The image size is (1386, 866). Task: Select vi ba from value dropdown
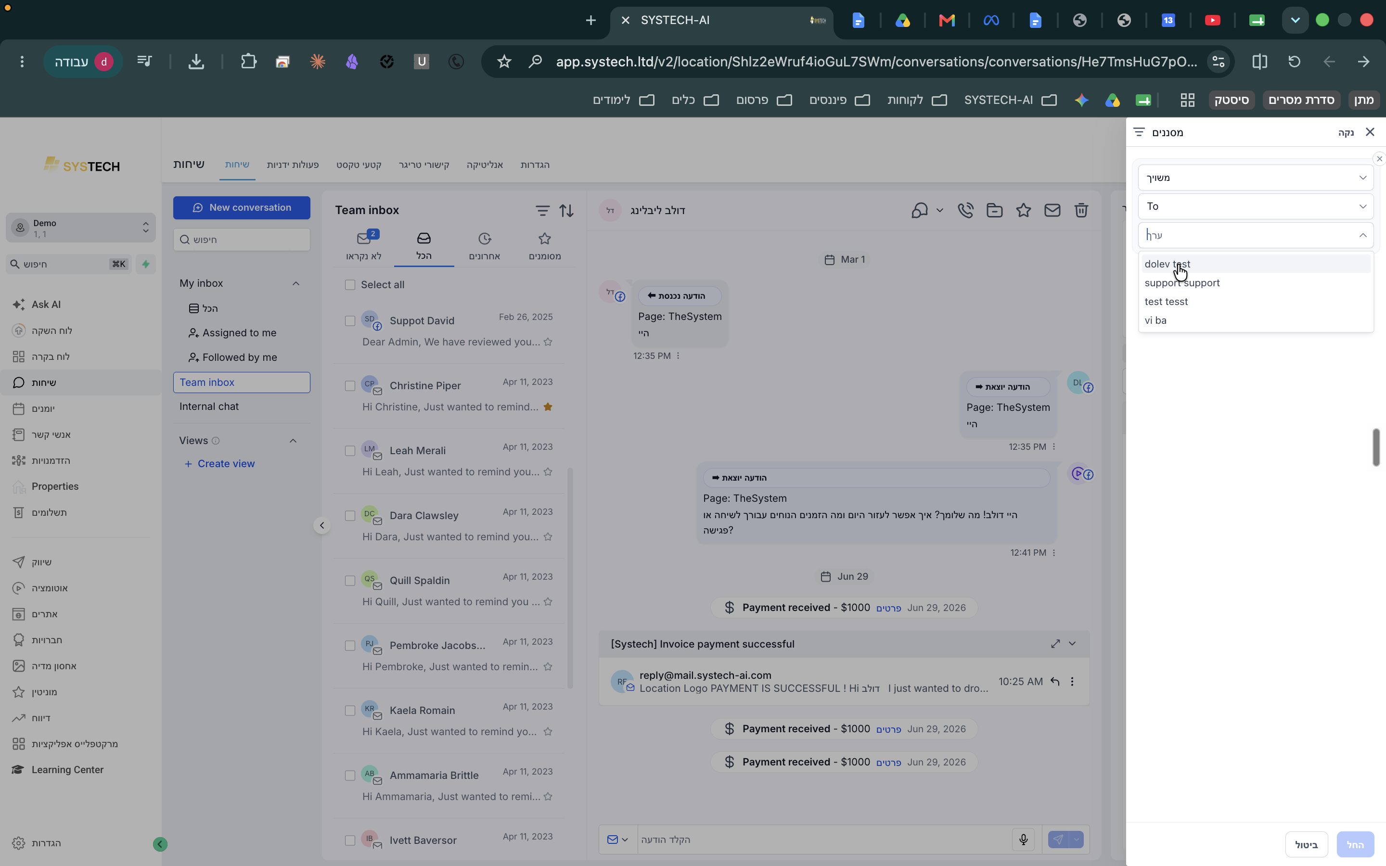(x=1256, y=320)
